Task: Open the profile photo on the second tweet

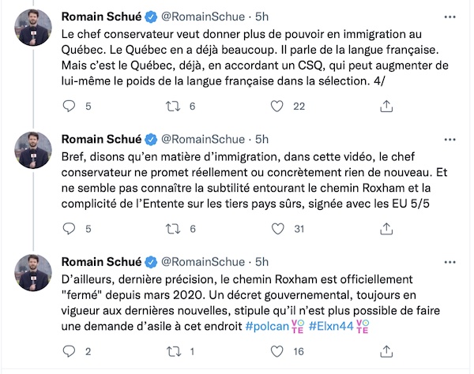Action: 33,150
